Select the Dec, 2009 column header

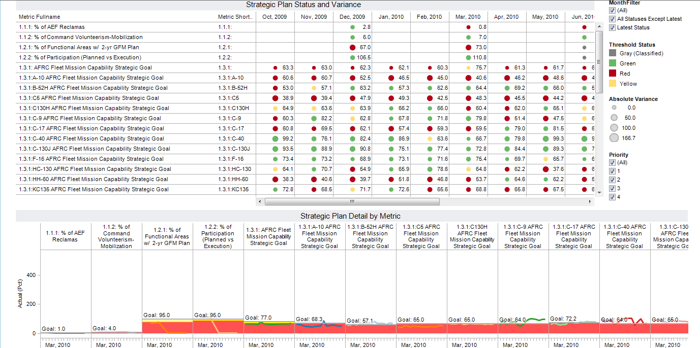click(352, 17)
